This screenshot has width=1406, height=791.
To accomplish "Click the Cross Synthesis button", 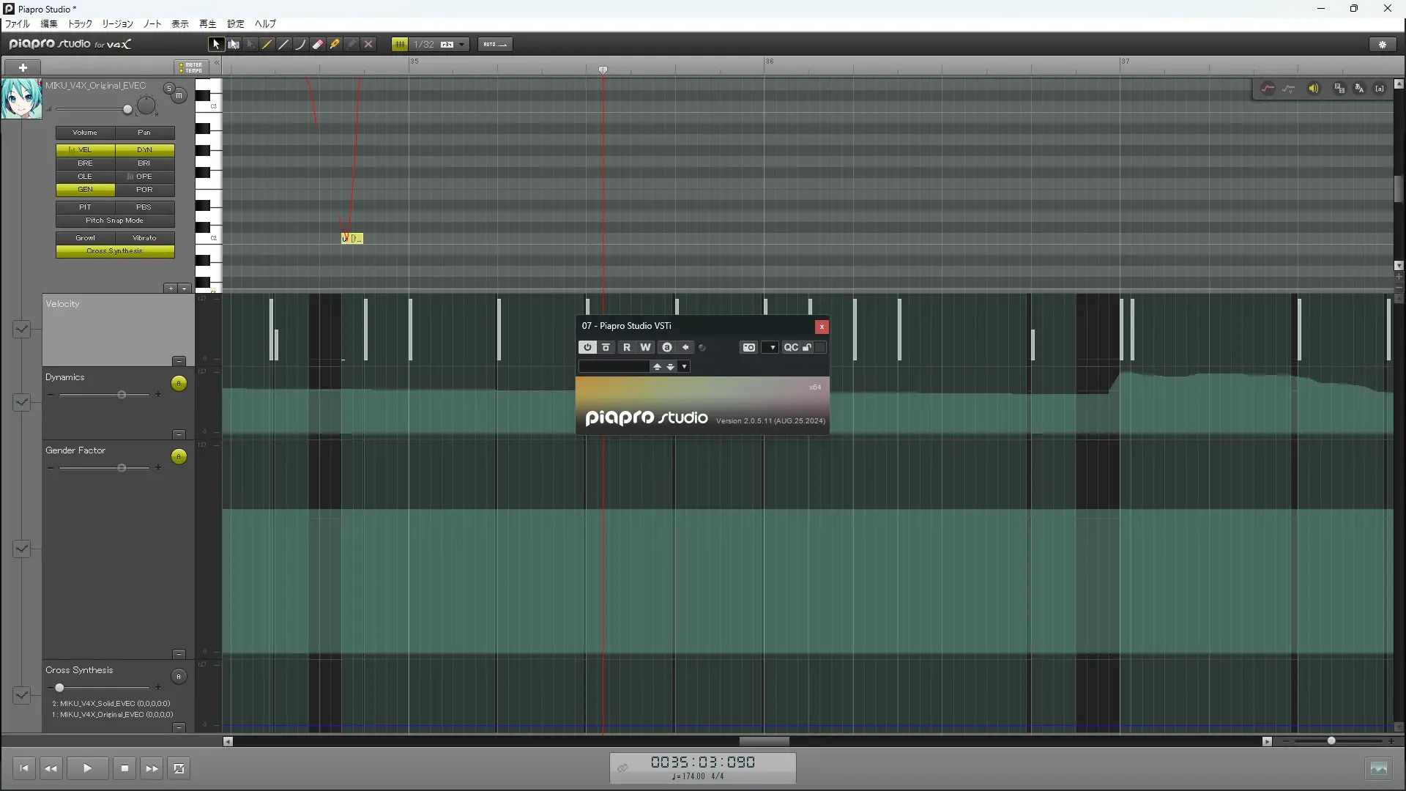I will [115, 251].
